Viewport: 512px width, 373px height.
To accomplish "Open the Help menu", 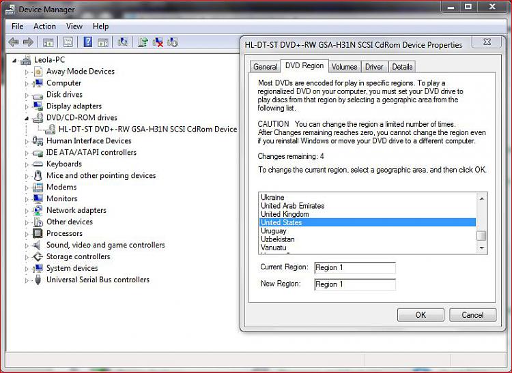I will 100,27.
